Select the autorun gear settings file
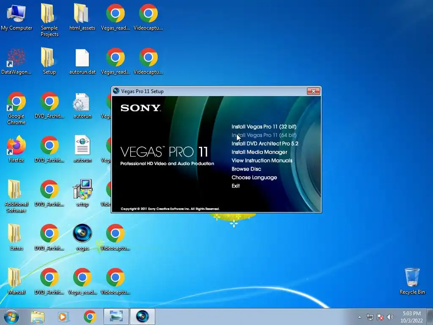 pyautogui.click(x=82, y=105)
